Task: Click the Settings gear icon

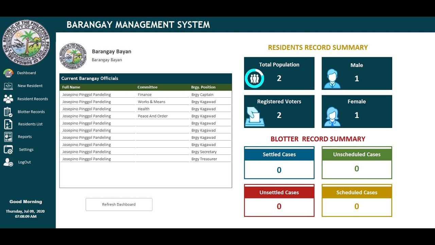Action: [8, 150]
